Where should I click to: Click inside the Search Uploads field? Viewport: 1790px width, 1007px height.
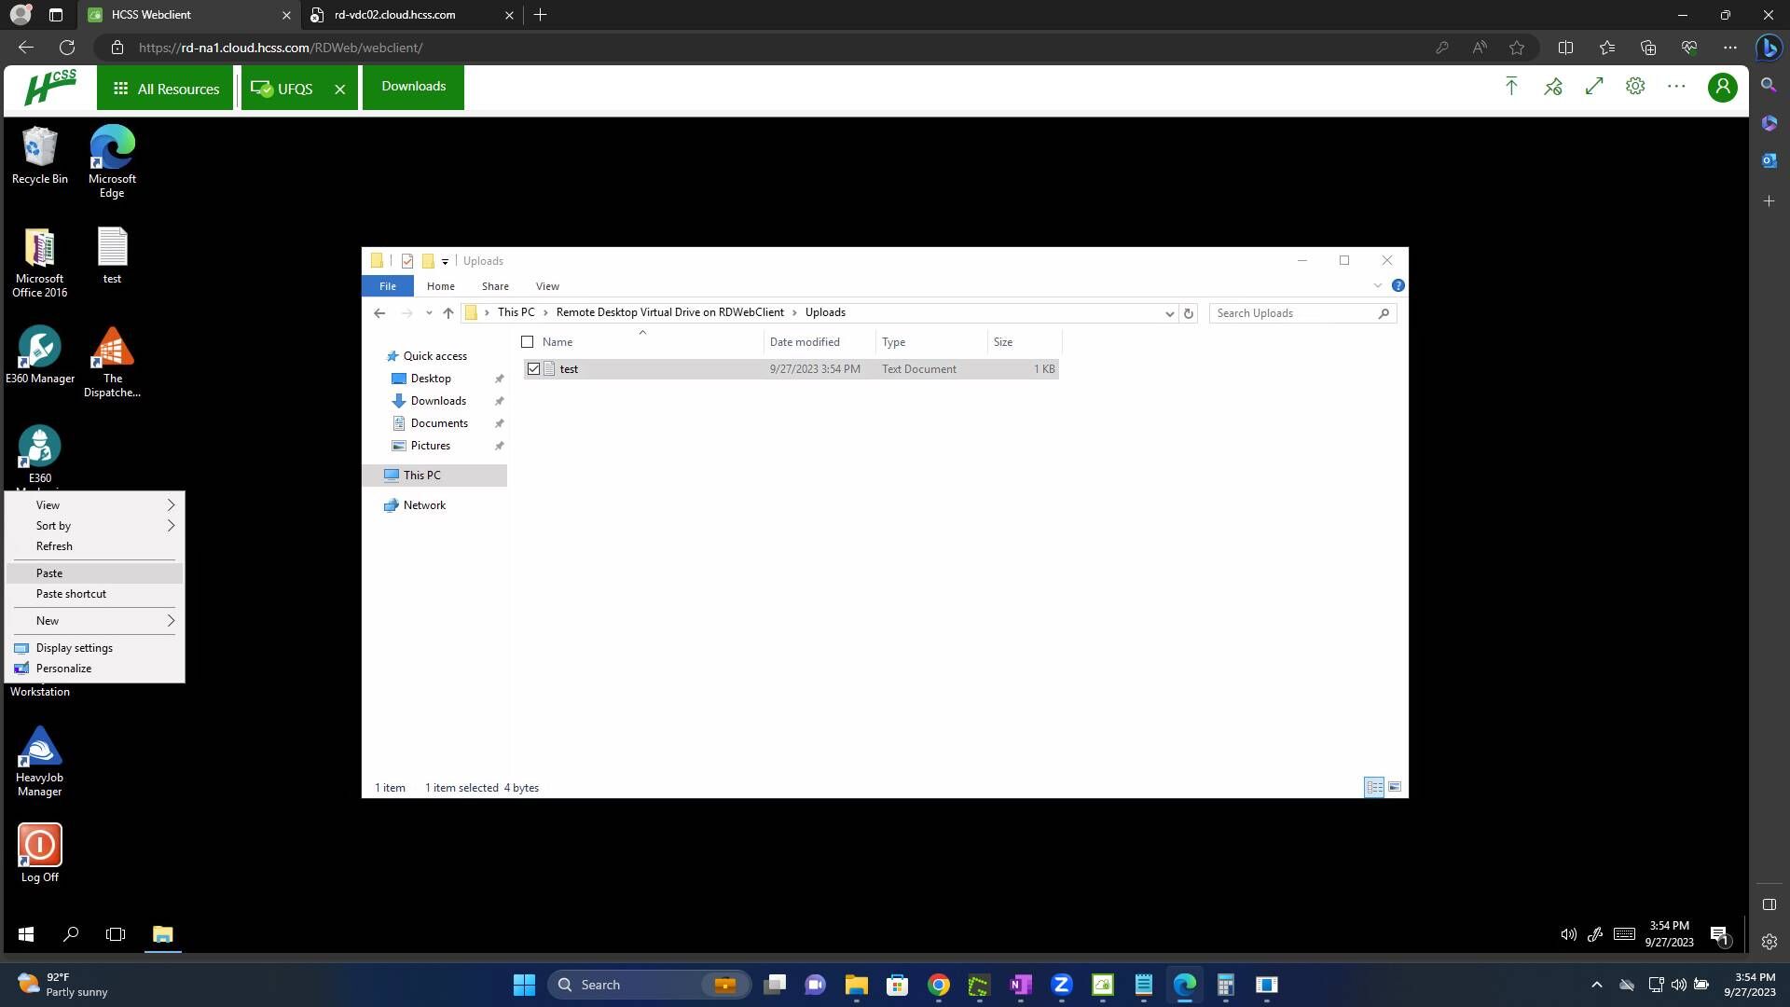[x=1296, y=312]
